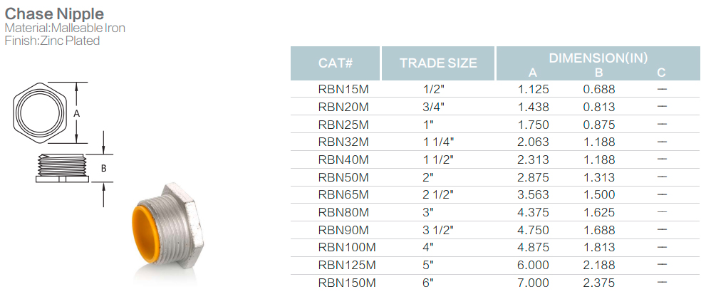This screenshot has width=706, height=299.
Task: Select the 1.750 dimension A value
Action: click(534, 125)
